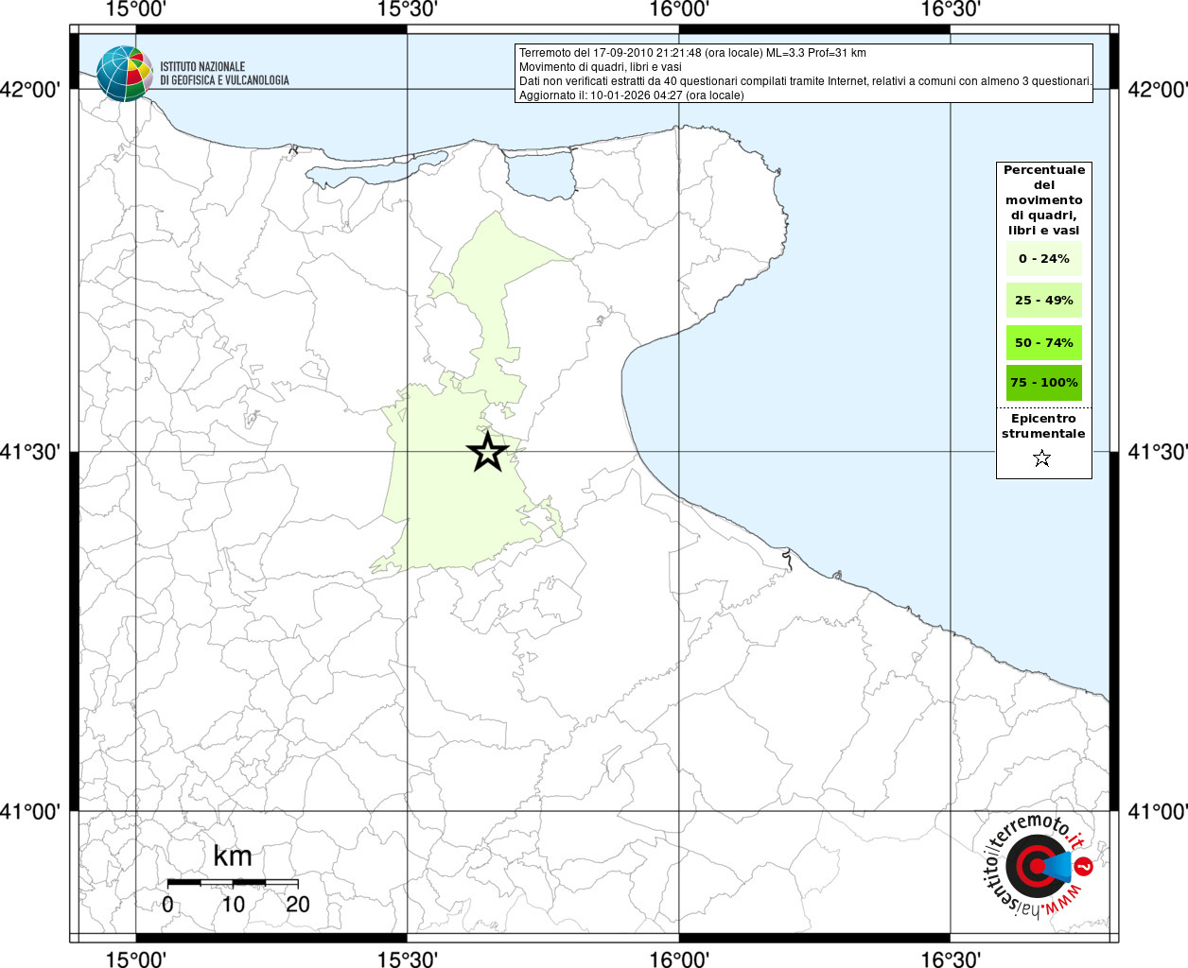Click the 'km' scale unit label
The height and width of the screenshot is (968, 1188).
tap(233, 856)
